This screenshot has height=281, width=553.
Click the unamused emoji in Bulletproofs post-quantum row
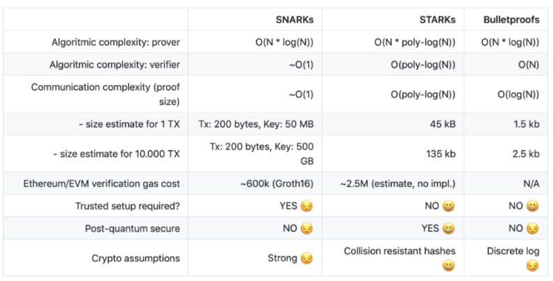533,229
